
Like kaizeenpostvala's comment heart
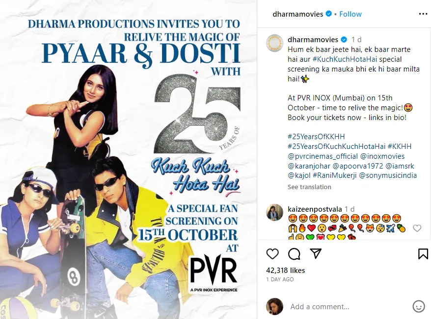tap(417, 228)
